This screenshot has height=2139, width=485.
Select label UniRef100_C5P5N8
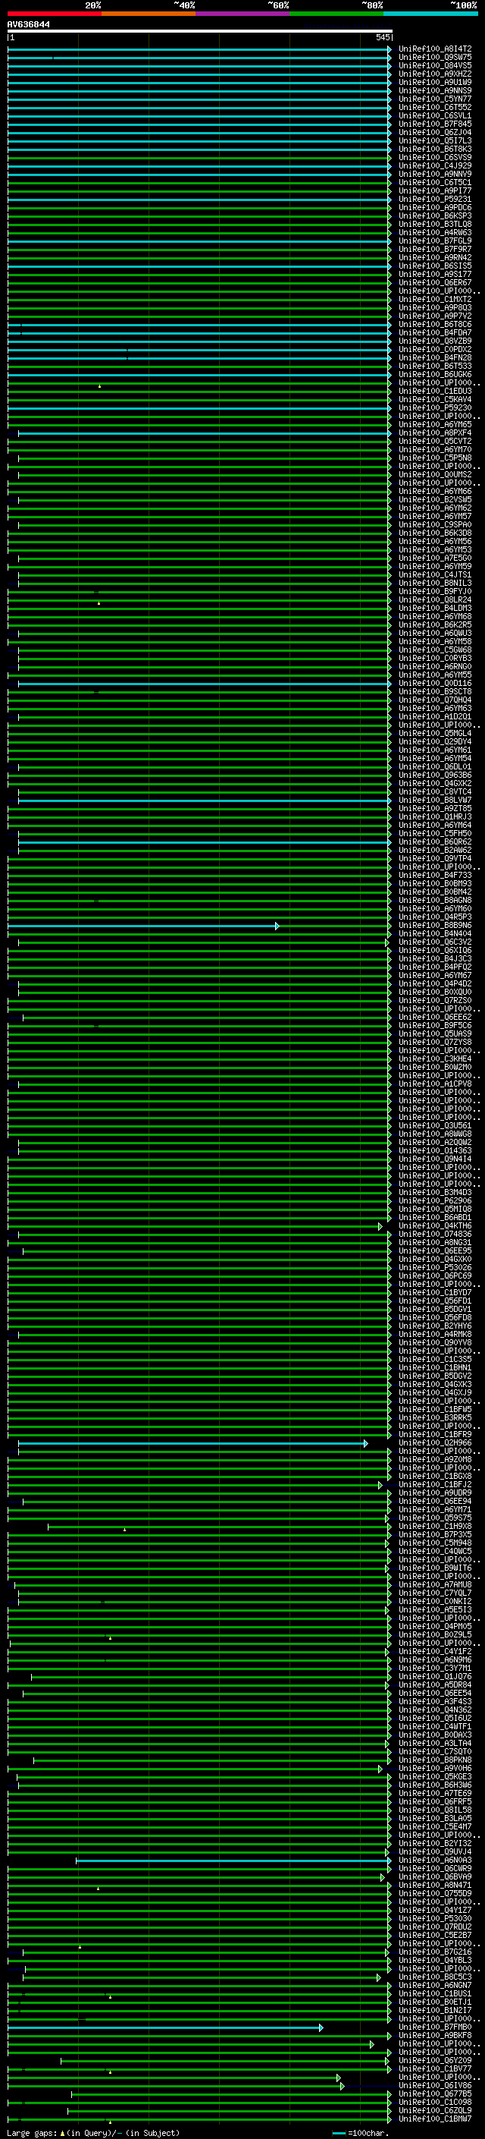tap(434, 458)
